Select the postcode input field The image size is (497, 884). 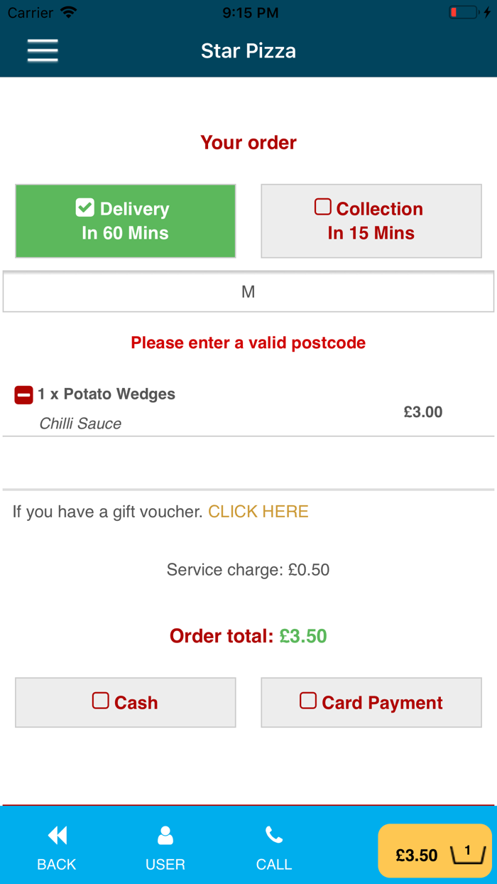click(x=248, y=291)
